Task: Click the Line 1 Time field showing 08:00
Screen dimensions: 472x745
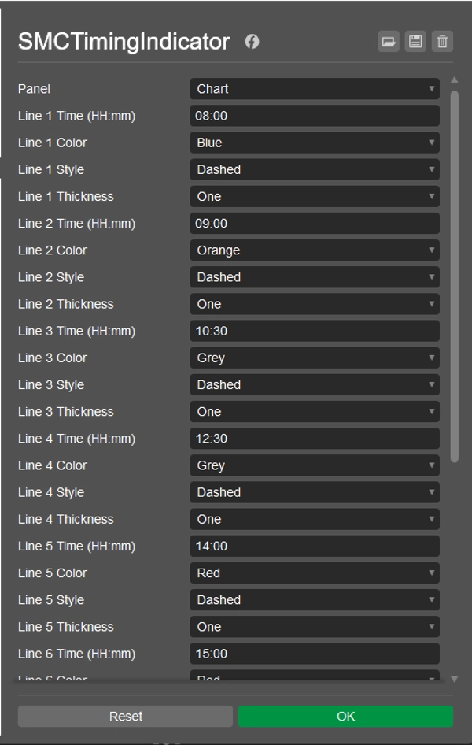Action: click(x=314, y=116)
